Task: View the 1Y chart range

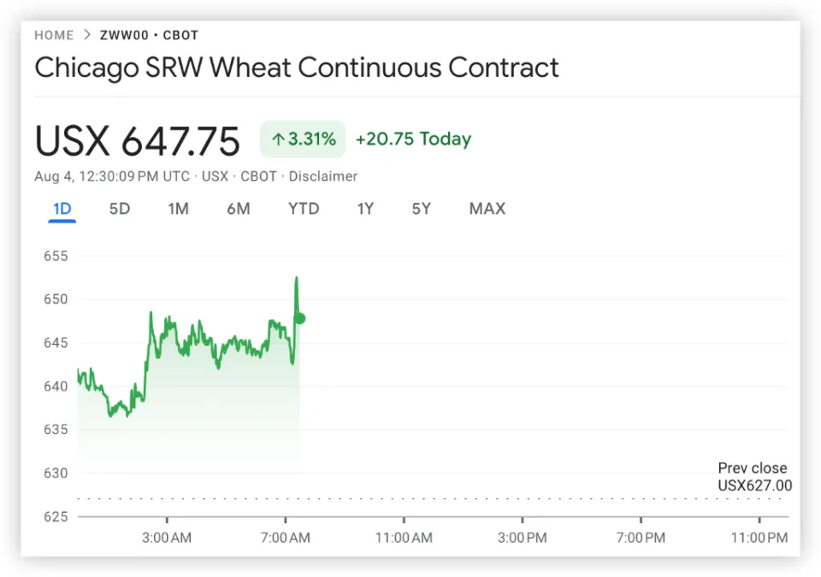Action: 365,209
